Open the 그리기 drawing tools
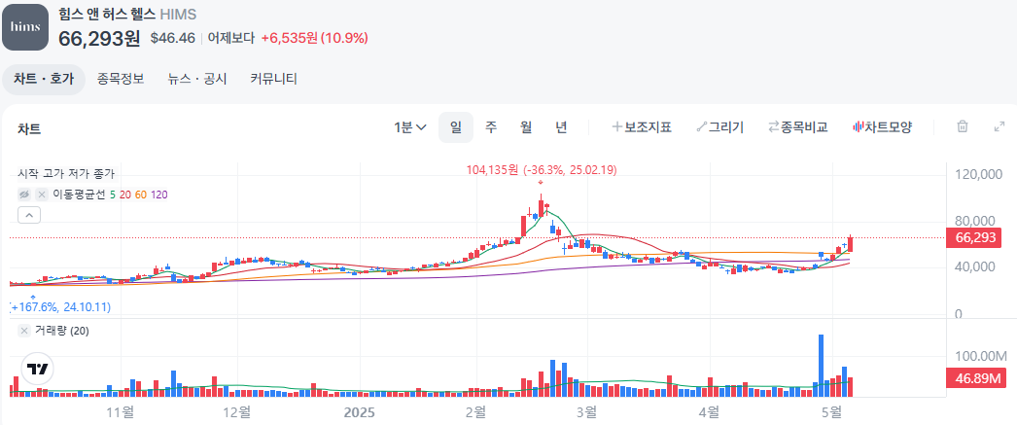The height and width of the screenshot is (425, 1017). click(x=719, y=127)
